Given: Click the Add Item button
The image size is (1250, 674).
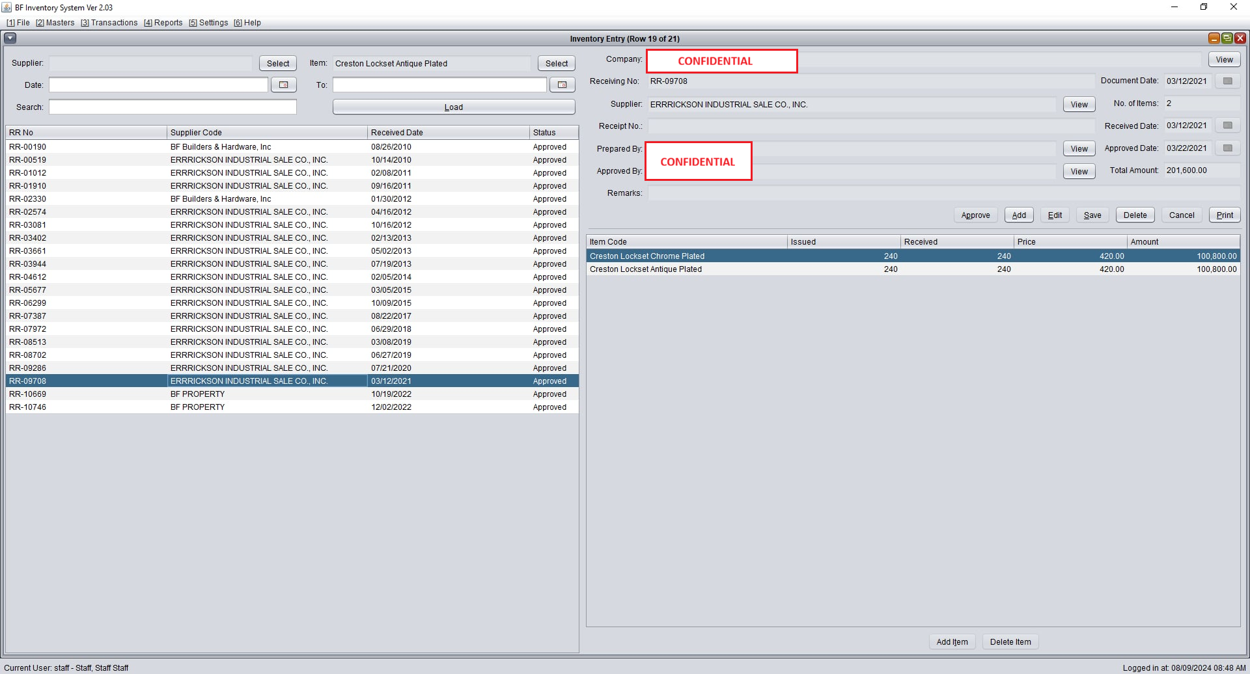Looking at the screenshot, I should click(952, 642).
